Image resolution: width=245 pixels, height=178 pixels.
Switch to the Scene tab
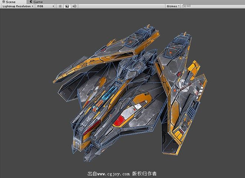pos(11,2)
